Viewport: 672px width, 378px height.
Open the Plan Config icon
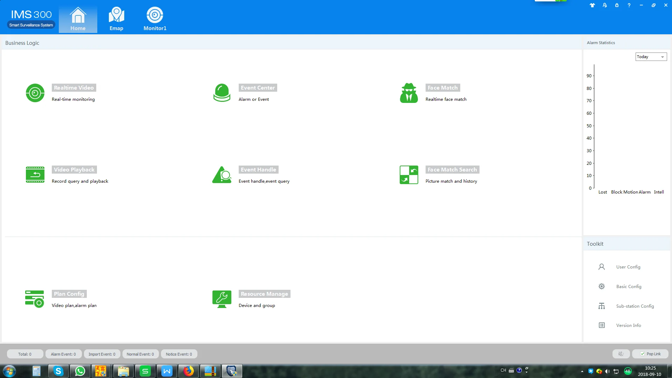click(34, 299)
